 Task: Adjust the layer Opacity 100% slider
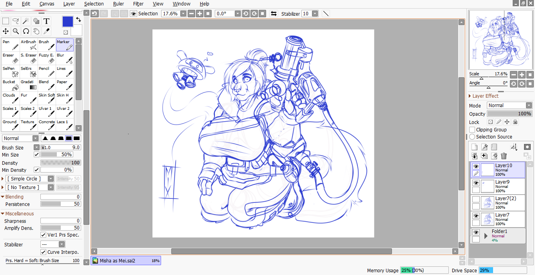point(510,114)
